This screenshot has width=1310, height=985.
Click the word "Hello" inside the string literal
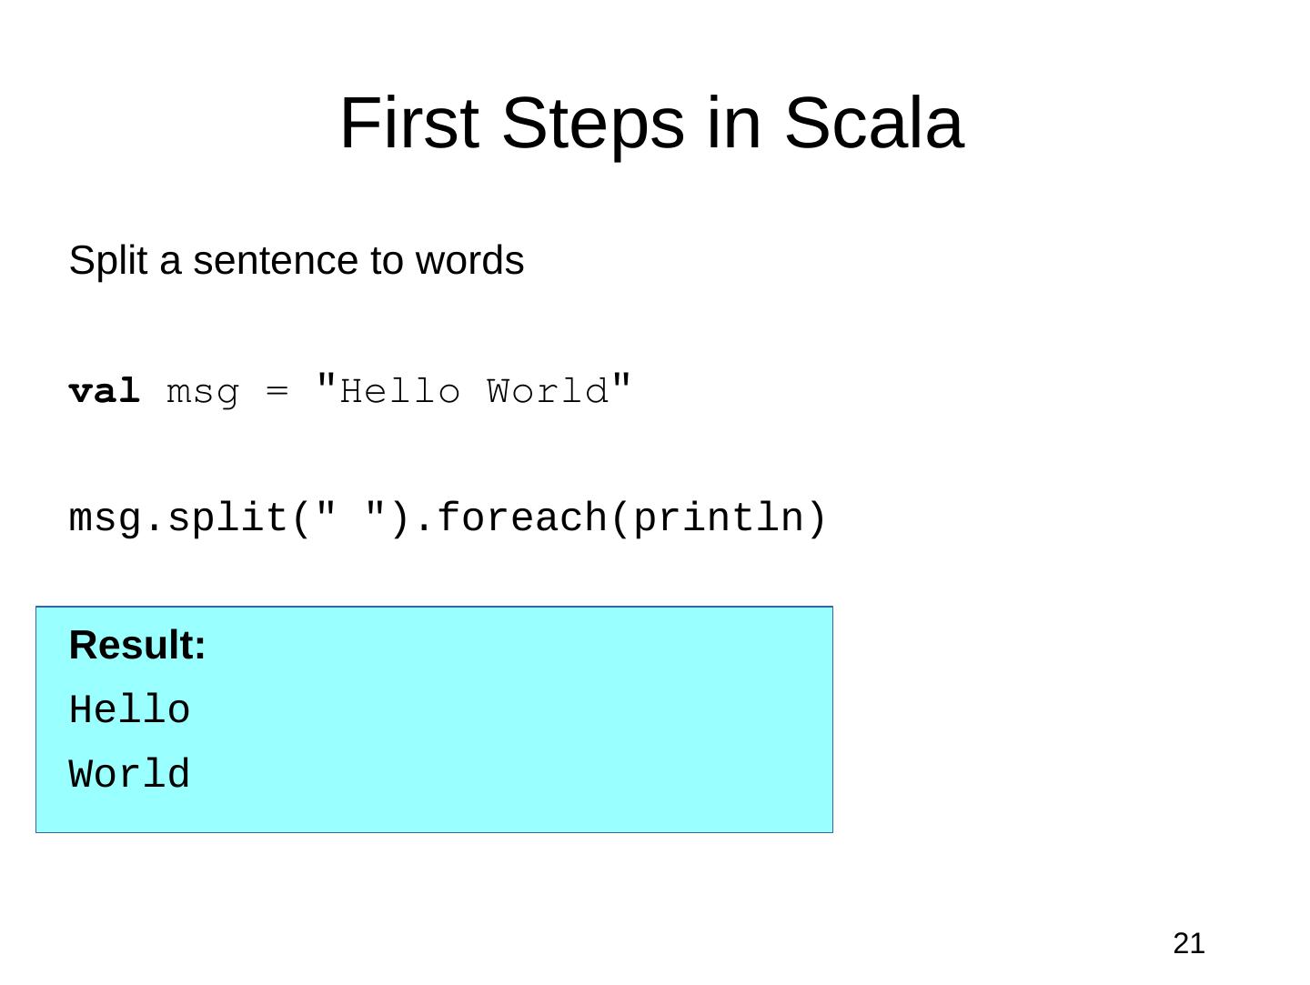point(399,392)
